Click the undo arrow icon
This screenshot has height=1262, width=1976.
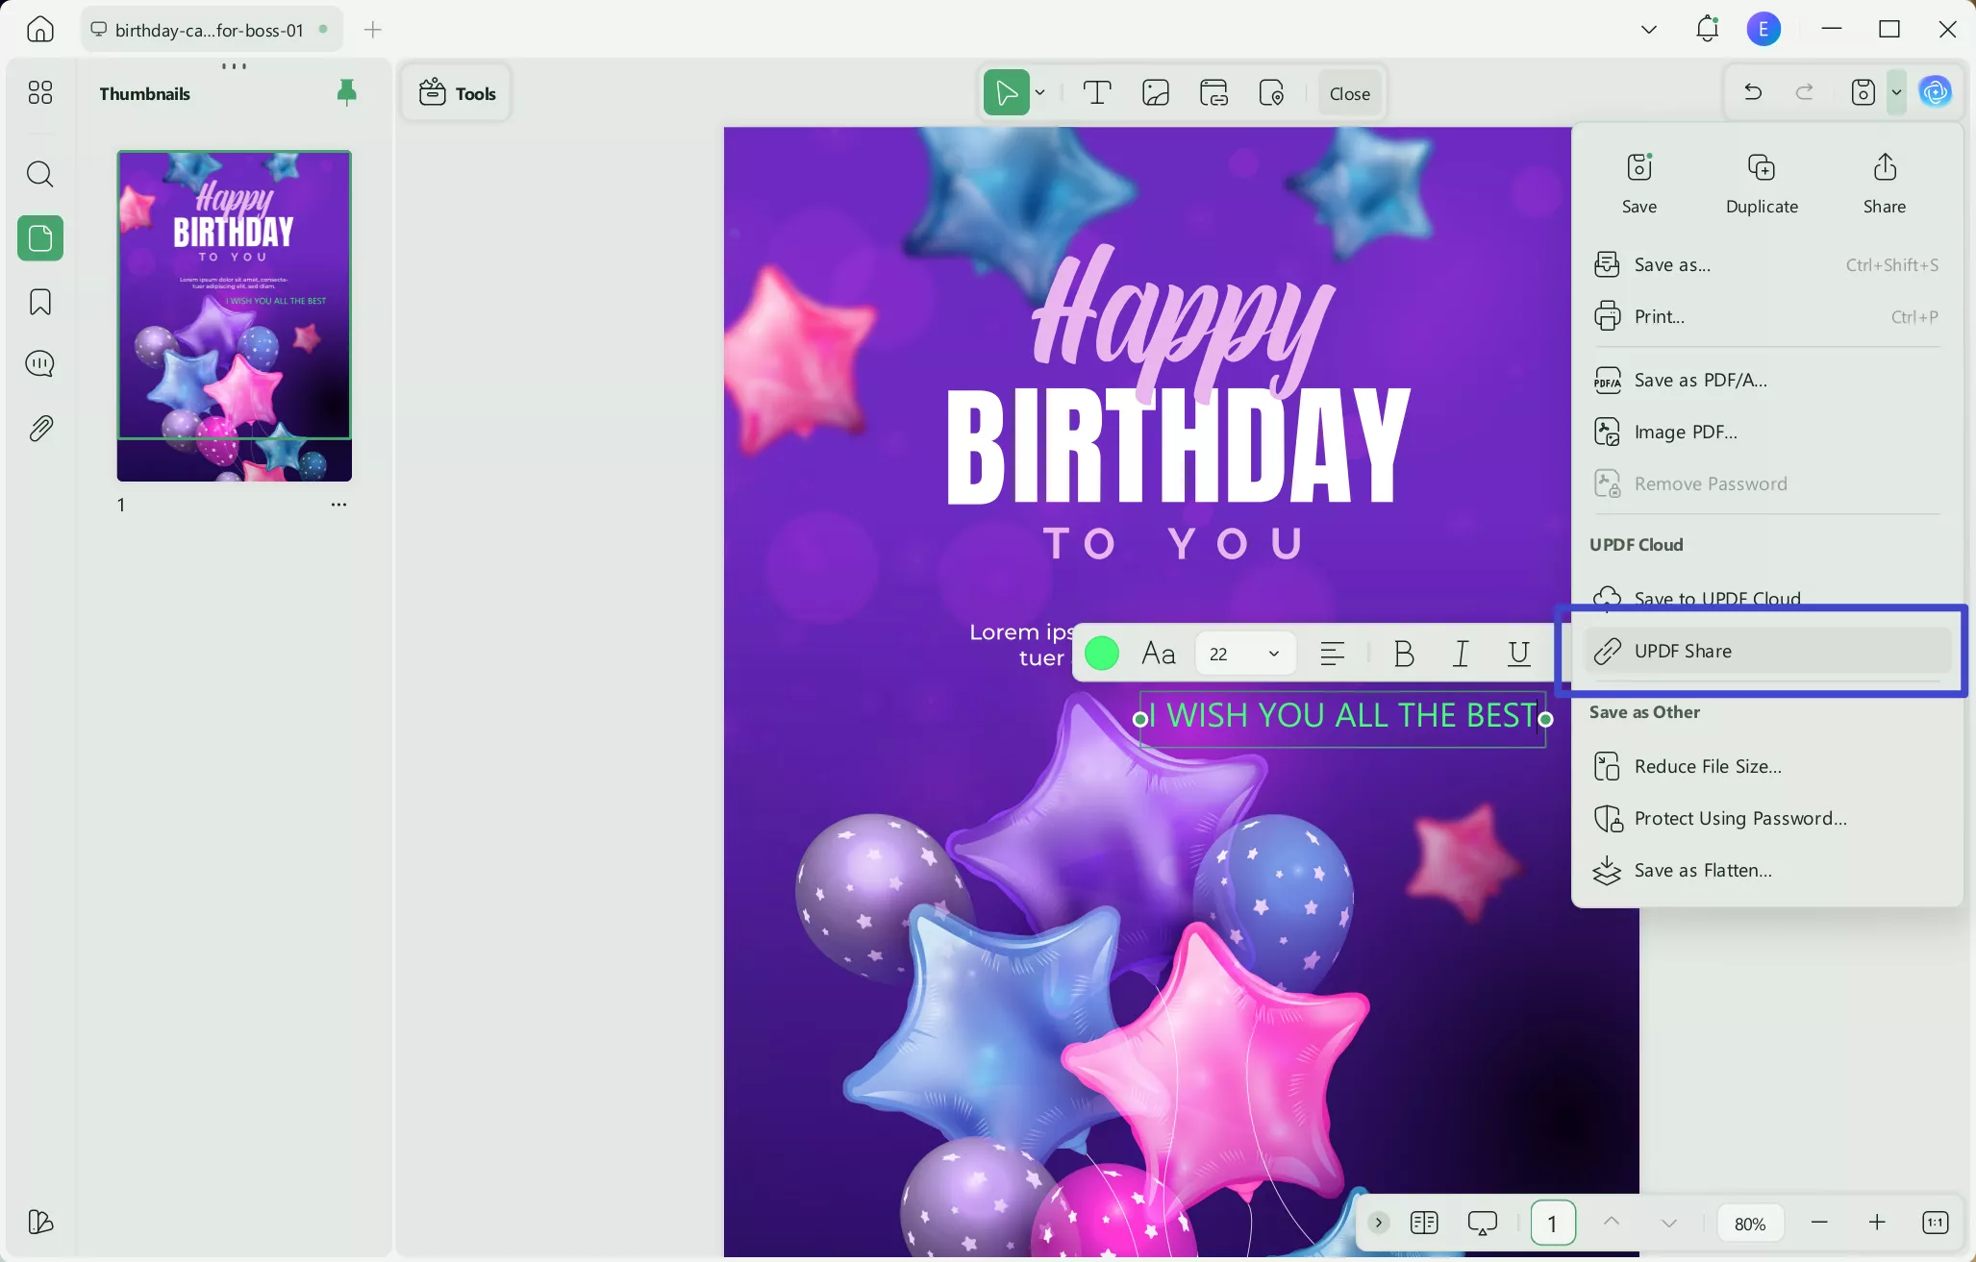[1752, 92]
